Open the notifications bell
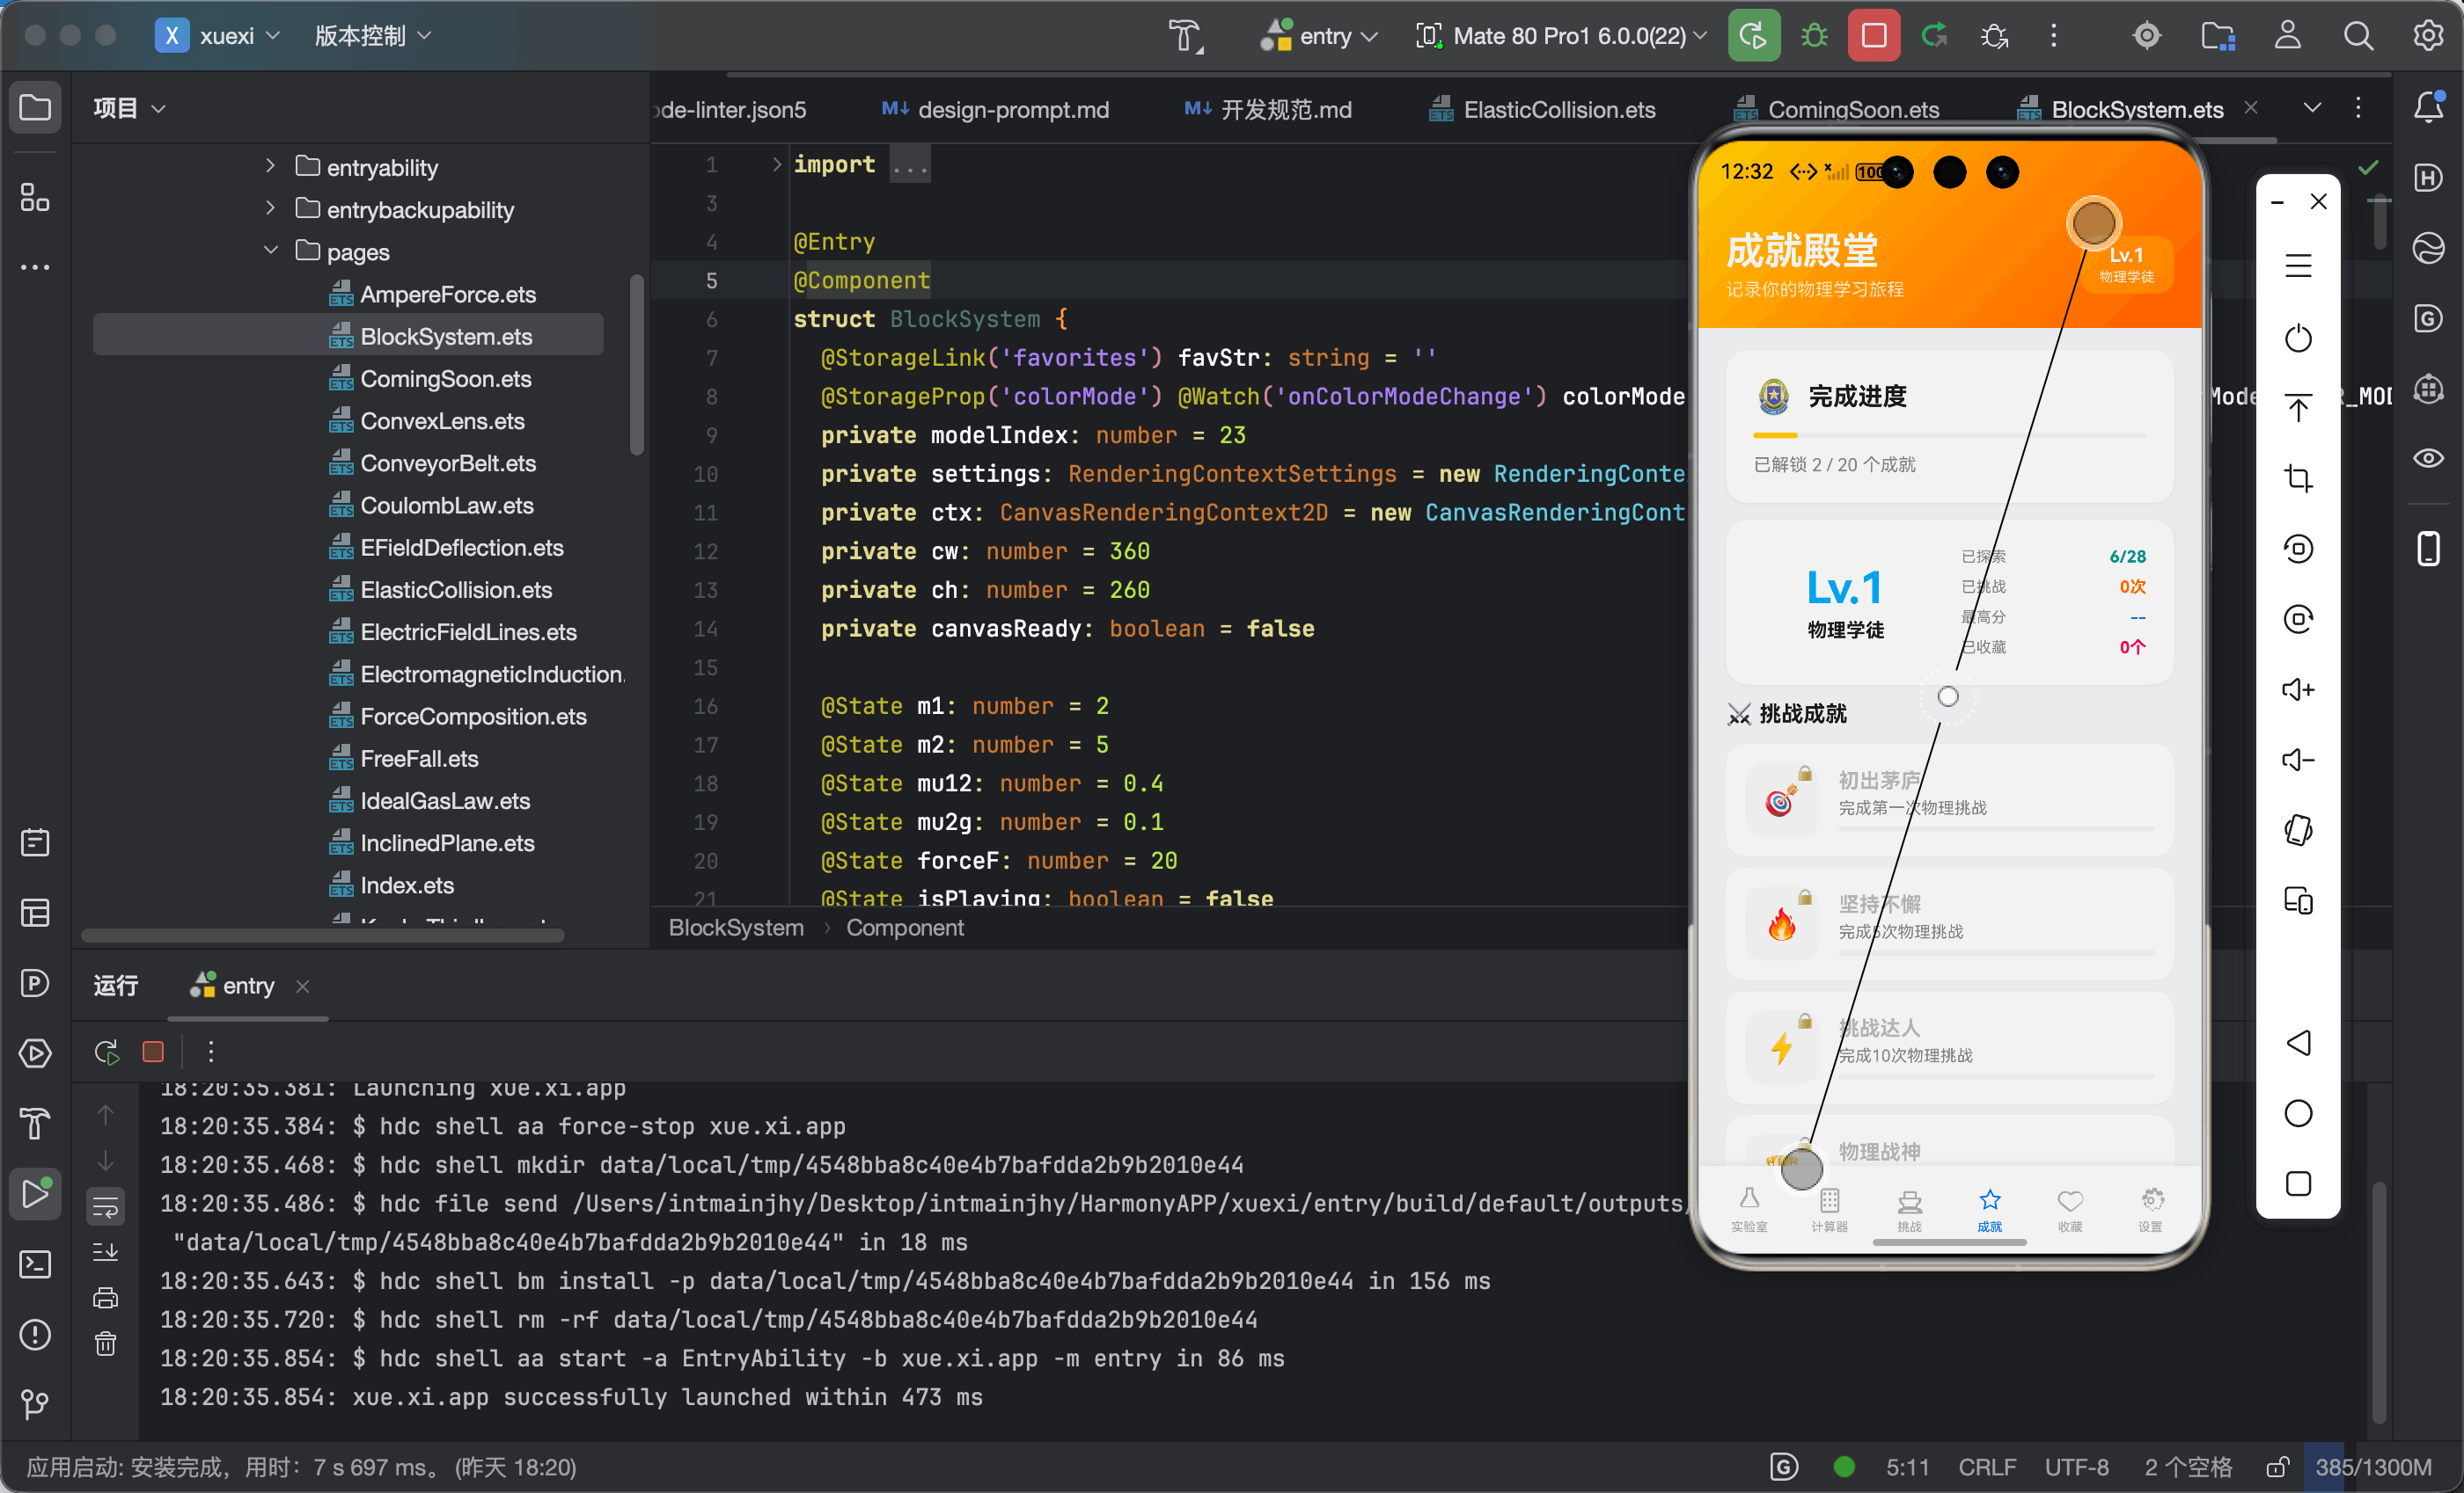Screen dimensions: 2464x1493 point(2428,107)
